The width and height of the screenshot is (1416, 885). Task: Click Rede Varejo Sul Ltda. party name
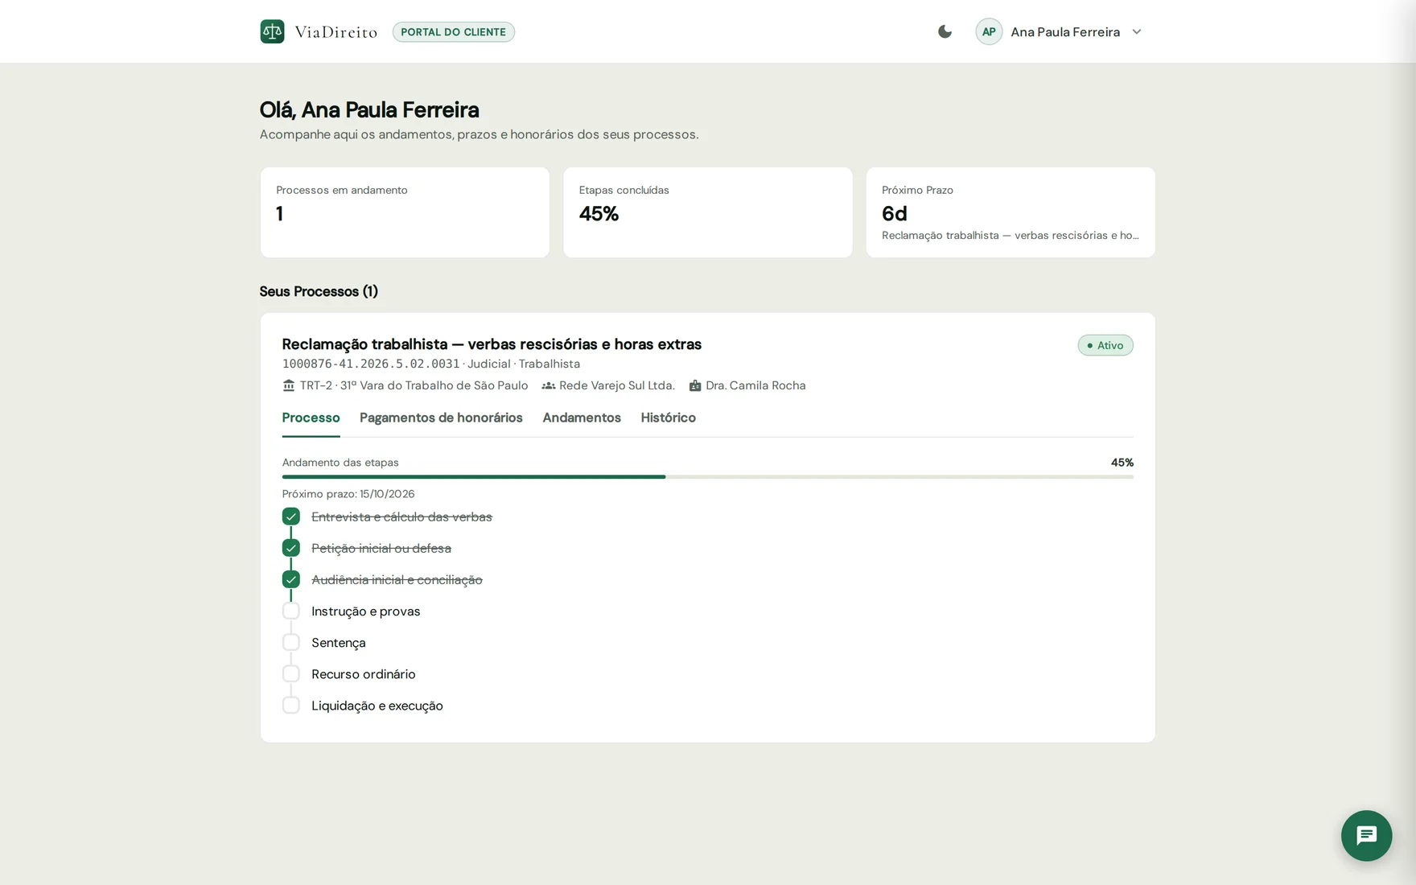[x=617, y=385]
